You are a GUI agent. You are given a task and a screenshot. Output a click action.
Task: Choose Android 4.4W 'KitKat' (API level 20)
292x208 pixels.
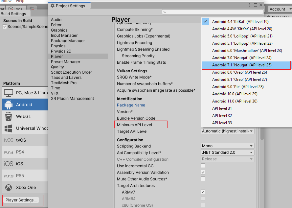(247, 29)
